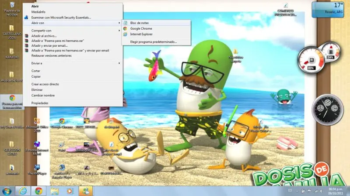Select Crear acceso directo
Screen dimensions: 350x196
click(x=73, y=84)
